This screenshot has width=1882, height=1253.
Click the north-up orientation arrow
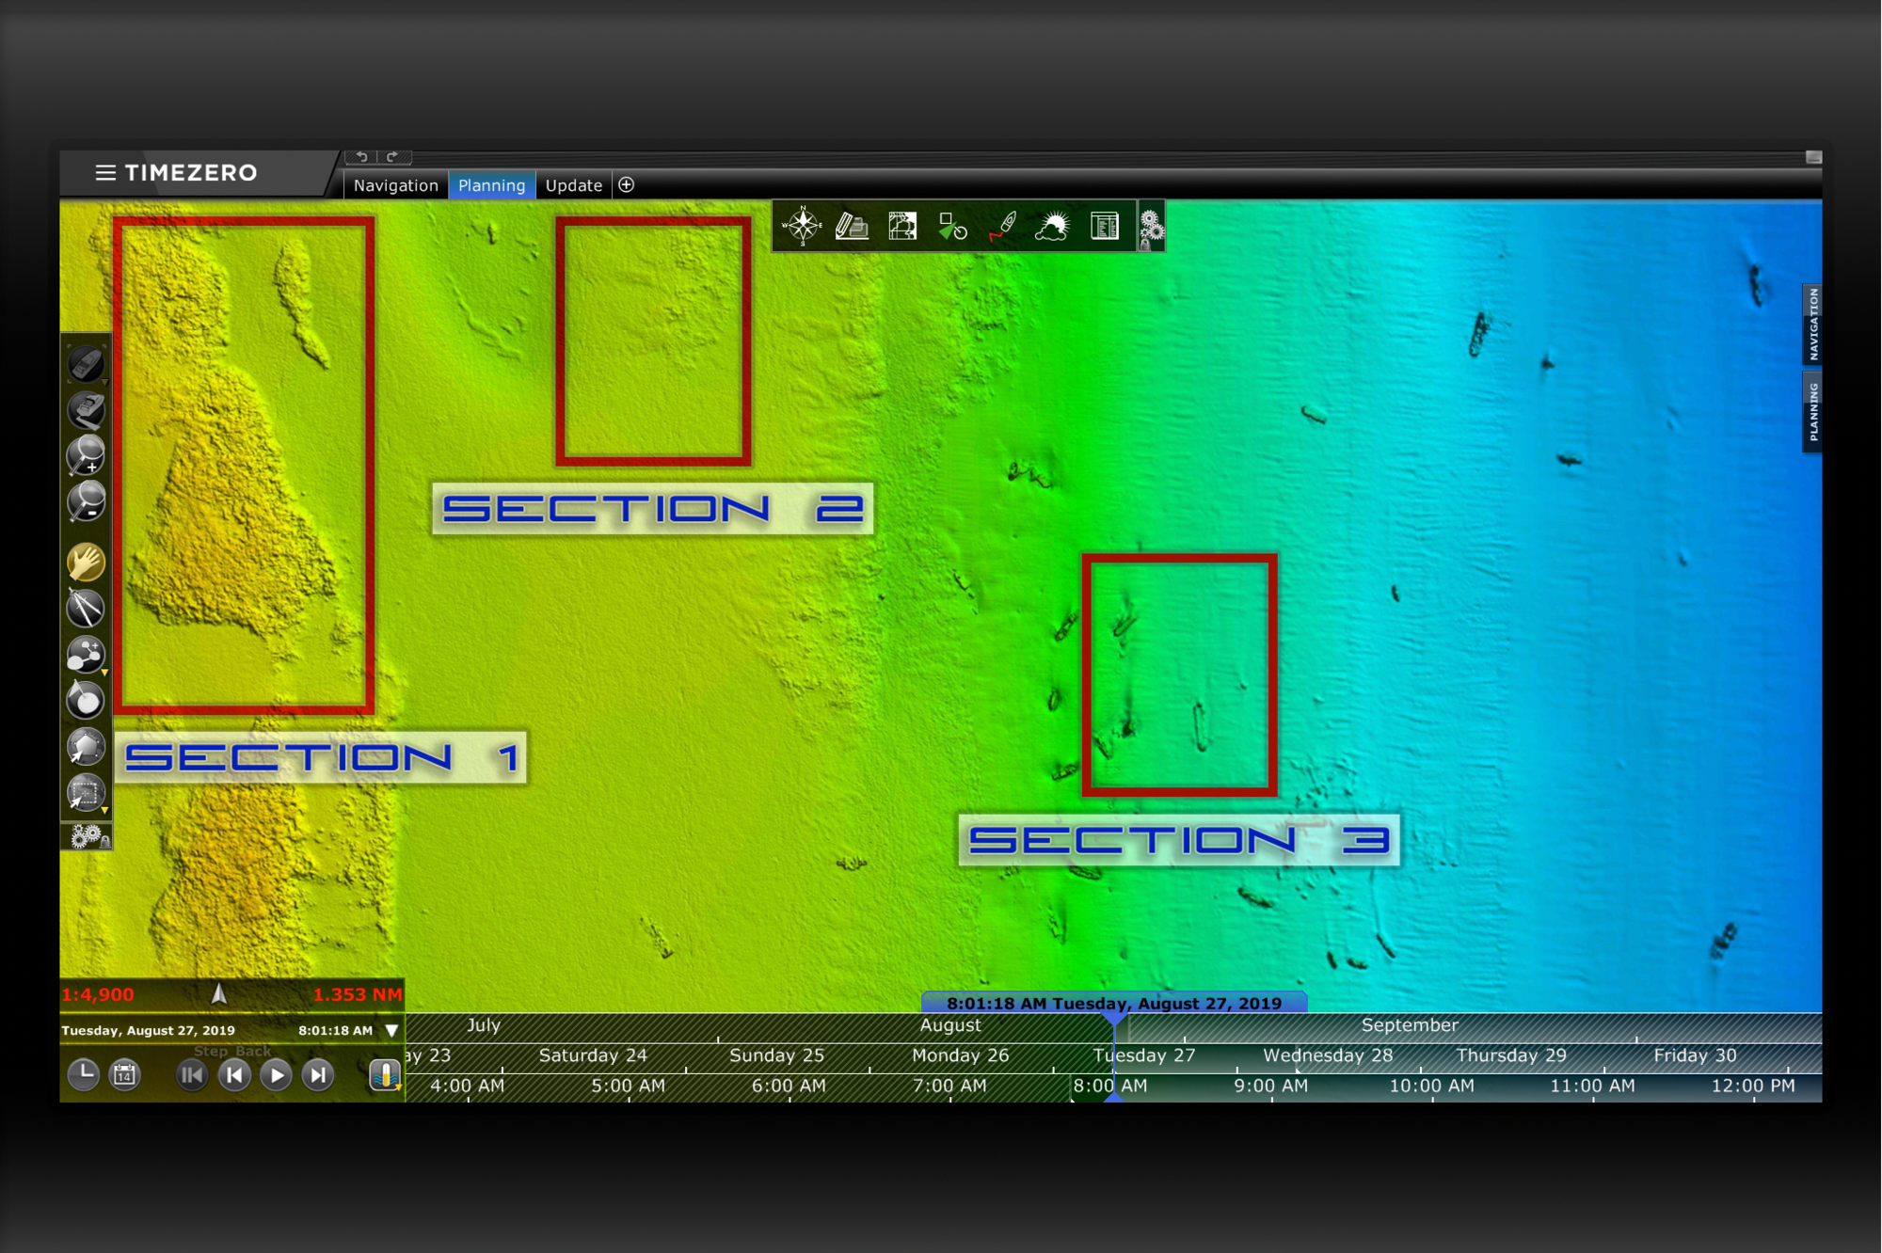coord(218,993)
